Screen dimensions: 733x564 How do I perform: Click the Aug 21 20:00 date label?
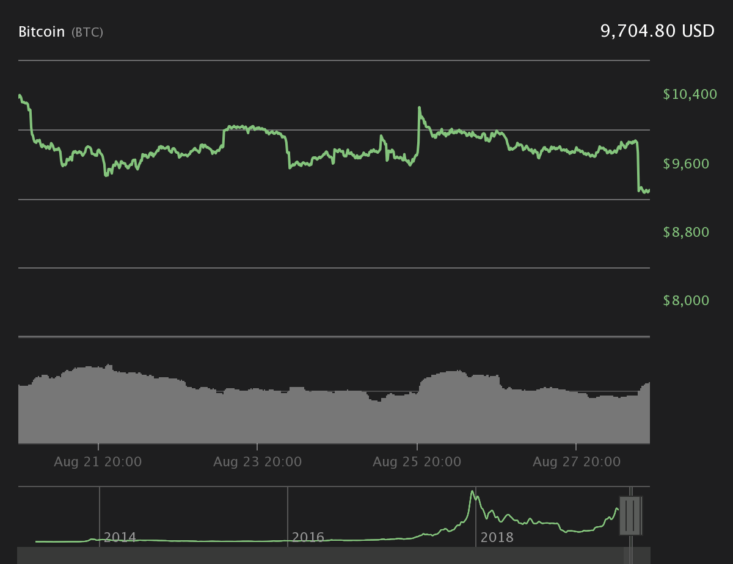(x=98, y=462)
